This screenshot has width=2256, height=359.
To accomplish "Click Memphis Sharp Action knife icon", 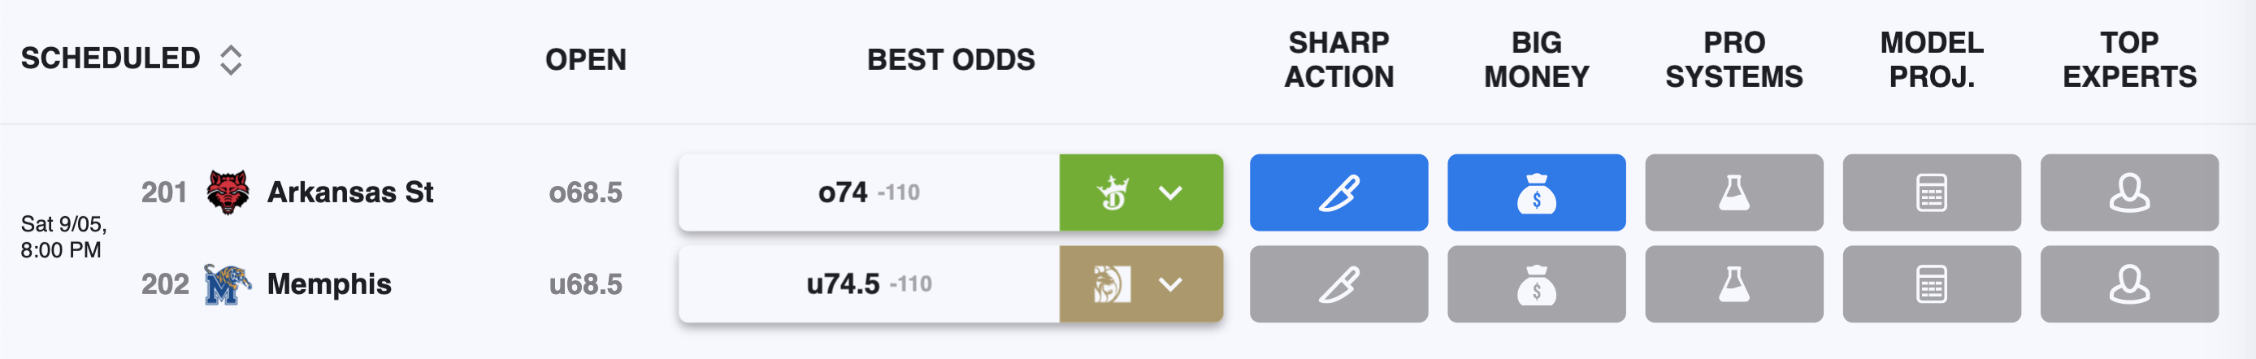I will pyautogui.click(x=1338, y=283).
